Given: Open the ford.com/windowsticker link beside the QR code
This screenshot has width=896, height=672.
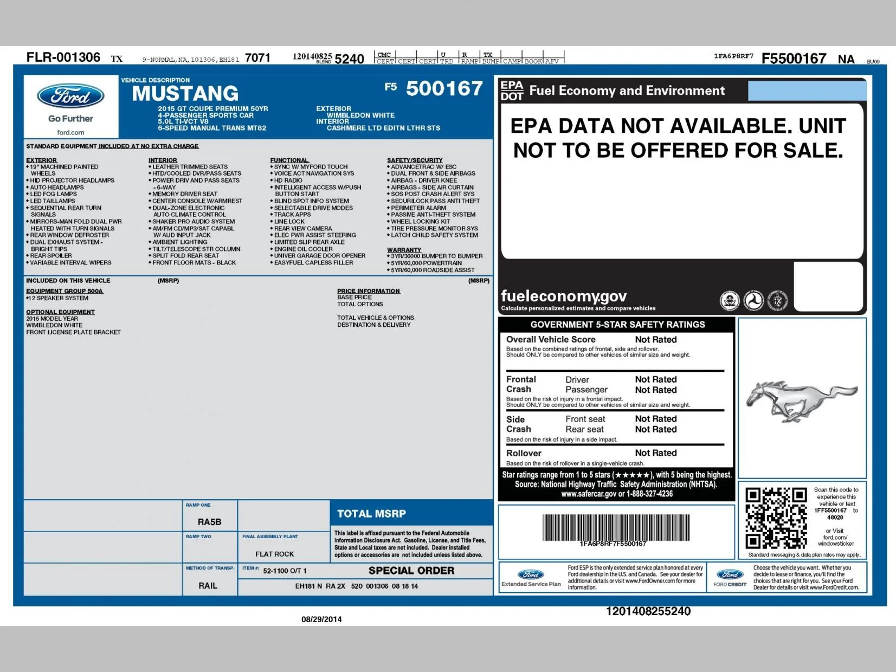Looking at the screenshot, I should point(835,540).
